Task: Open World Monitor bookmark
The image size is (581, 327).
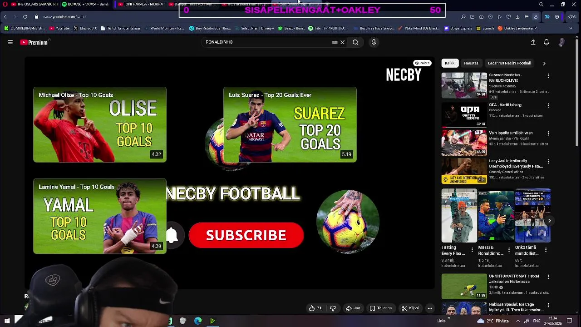Action: (164, 28)
